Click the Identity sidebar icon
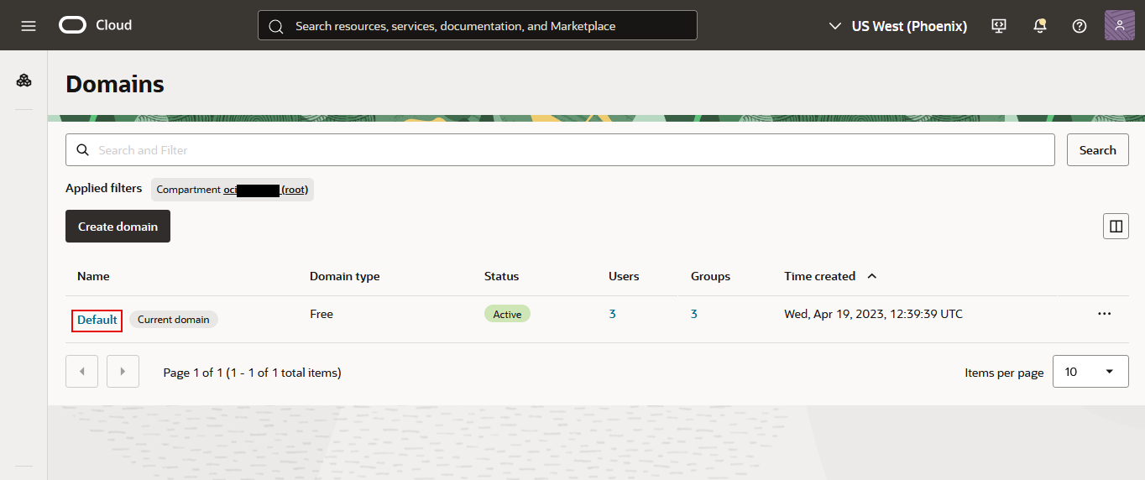Viewport: 1145px width, 480px height. (24, 81)
